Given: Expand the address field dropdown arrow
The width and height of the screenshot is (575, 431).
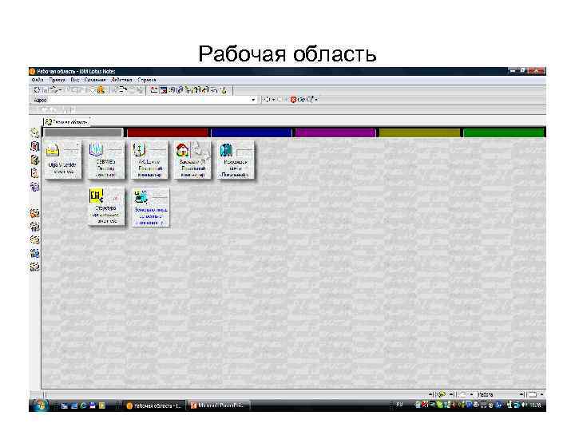Looking at the screenshot, I should (253, 100).
